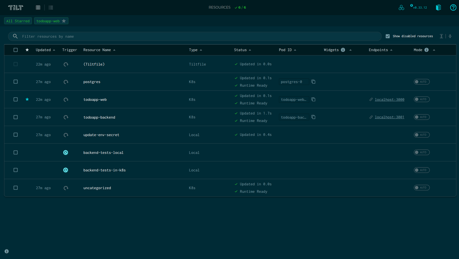Select the todoapp-web row checkbox
Viewport: 459px width, 259px height.
click(x=16, y=99)
